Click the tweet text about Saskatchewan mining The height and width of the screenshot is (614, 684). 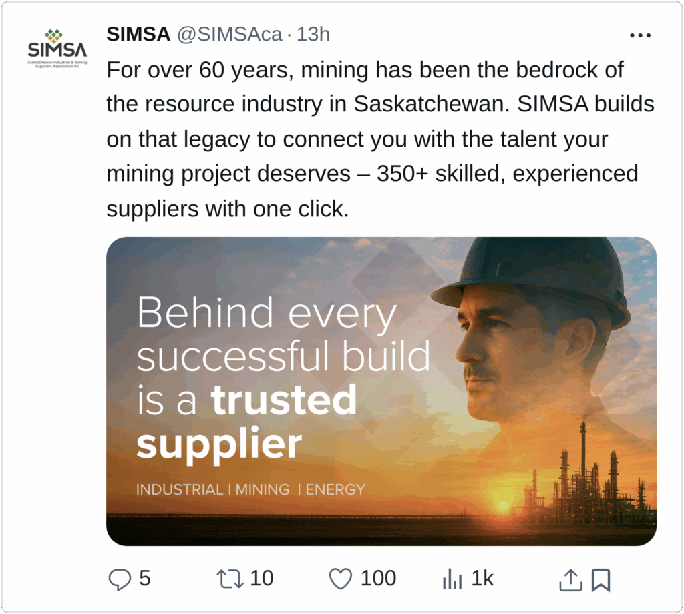pos(374,139)
